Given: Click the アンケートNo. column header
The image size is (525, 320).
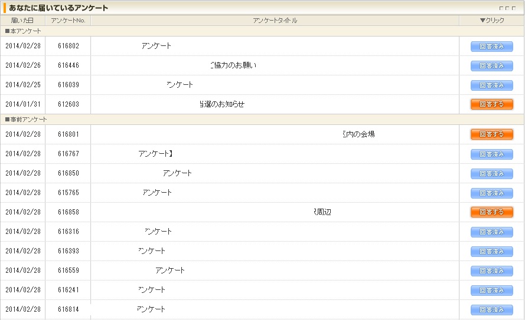Looking at the screenshot, I should coord(69,21).
